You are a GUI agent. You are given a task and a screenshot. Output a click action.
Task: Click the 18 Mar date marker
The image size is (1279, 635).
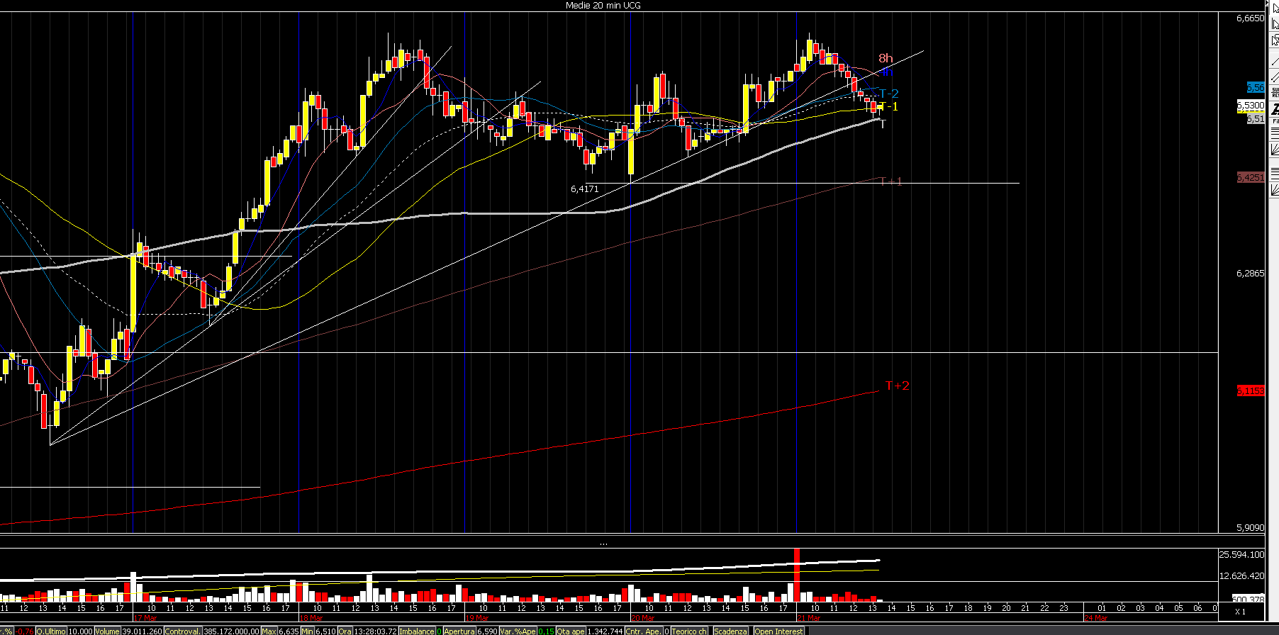coord(312,618)
